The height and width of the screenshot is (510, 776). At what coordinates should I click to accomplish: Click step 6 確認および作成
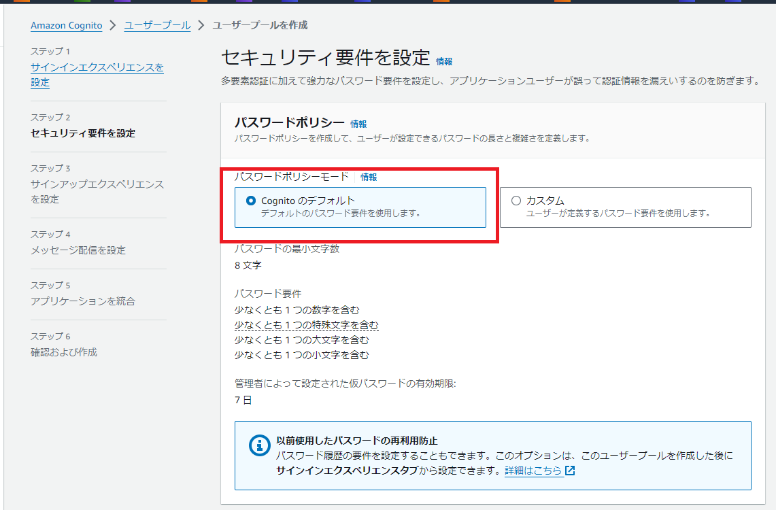pyautogui.click(x=64, y=352)
